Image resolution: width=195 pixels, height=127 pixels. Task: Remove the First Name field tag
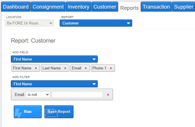click(x=36, y=68)
